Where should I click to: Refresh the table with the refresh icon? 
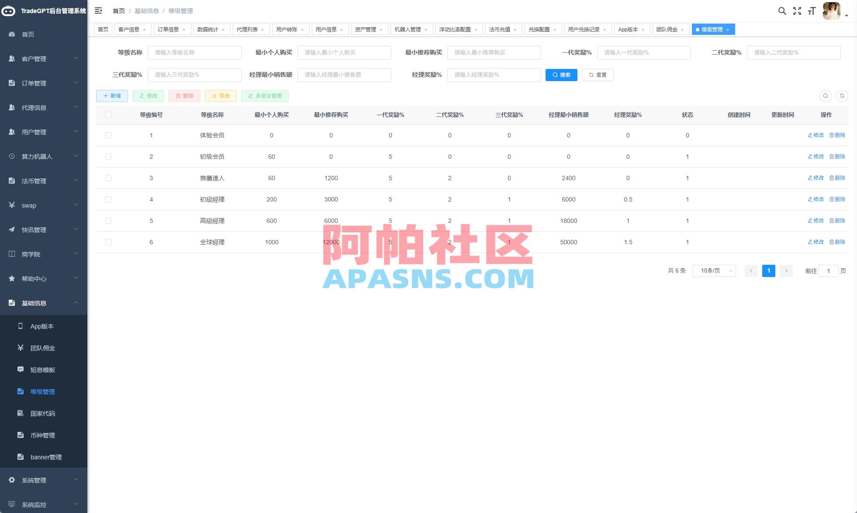tap(843, 96)
